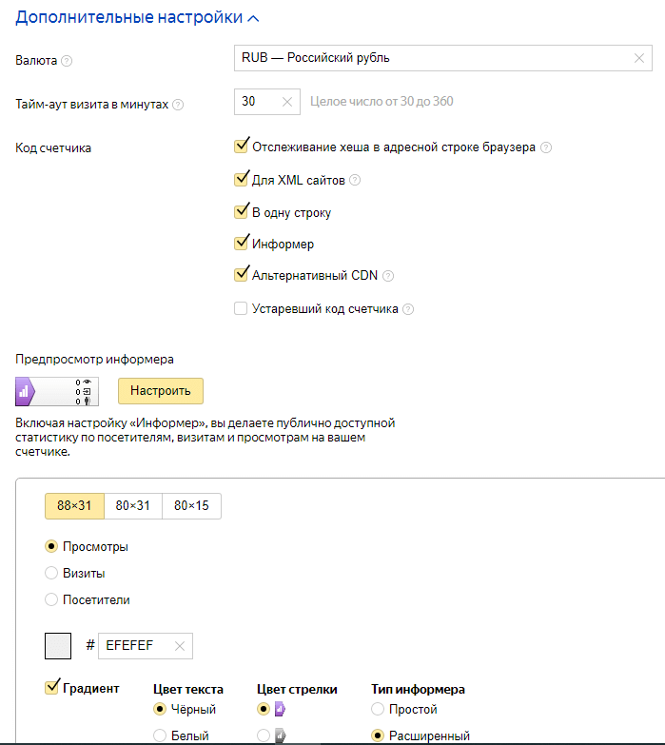Viewport: 665px width, 745px height.
Task: Select the Визиты radio button
Action: (51, 573)
